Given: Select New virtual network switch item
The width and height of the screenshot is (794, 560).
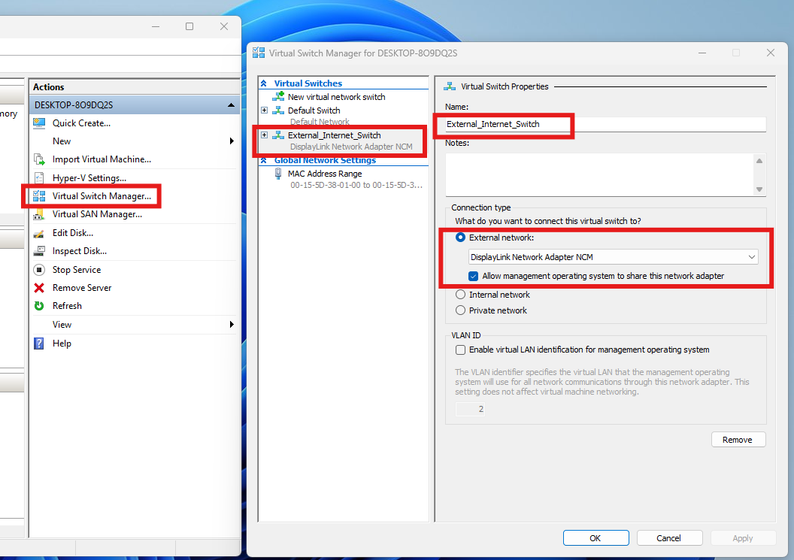Looking at the screenshot, I should tap(336, 97).
